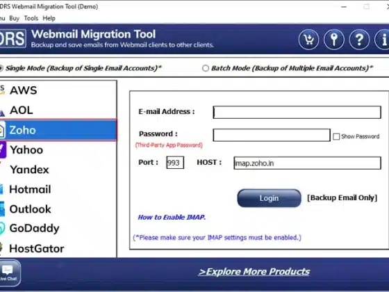389x292 pixels.
Task: Open the Tools menu
Action: pos(31,18)
